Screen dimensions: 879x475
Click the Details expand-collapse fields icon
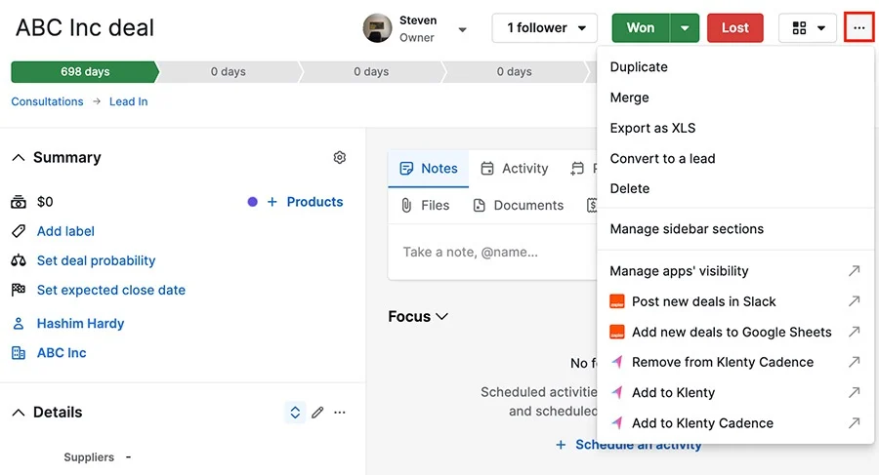pyautogui.click(x=295, y=413)
